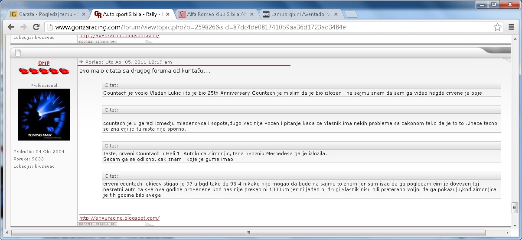Screen dimensions: 522x240
Task: Open the exyuracing.blogspot.com signature link at bottom
Action: coord(119,218)
